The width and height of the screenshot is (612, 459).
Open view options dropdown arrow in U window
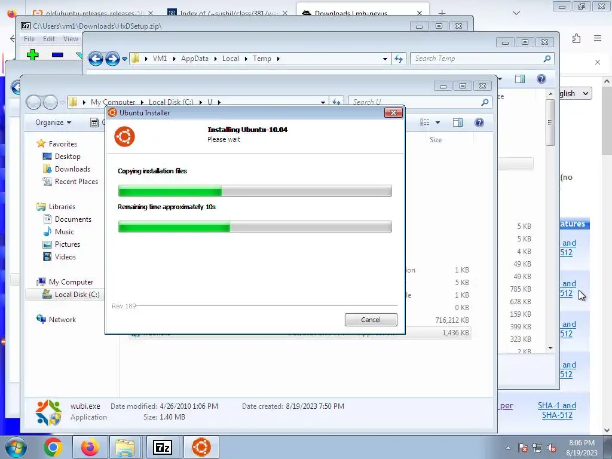click(437, 123)
